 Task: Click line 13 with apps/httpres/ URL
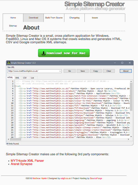pos(73,110)
